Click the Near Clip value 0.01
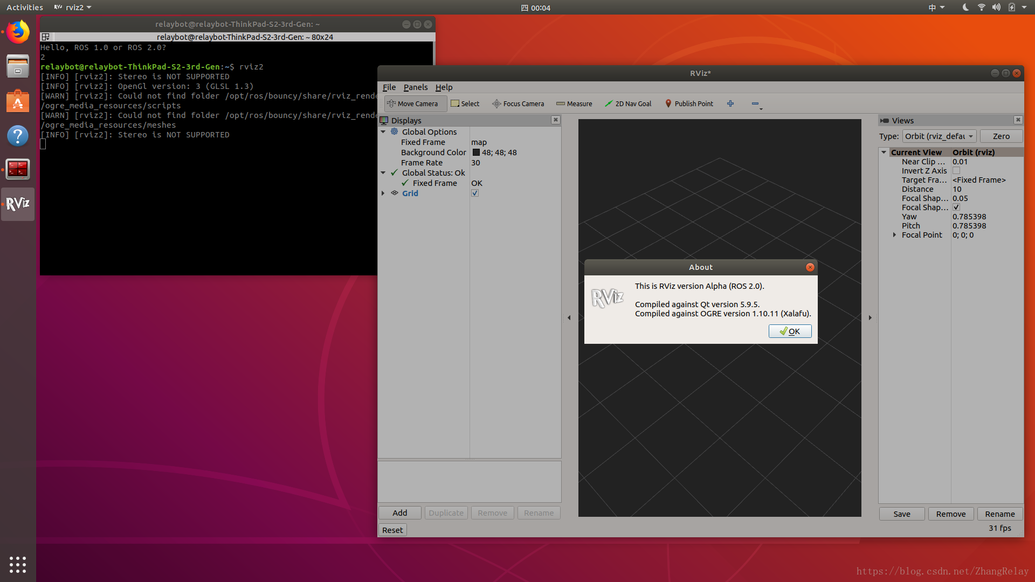Image resolution: width=1035 pixels, height=582 pixels. [960, 162]
